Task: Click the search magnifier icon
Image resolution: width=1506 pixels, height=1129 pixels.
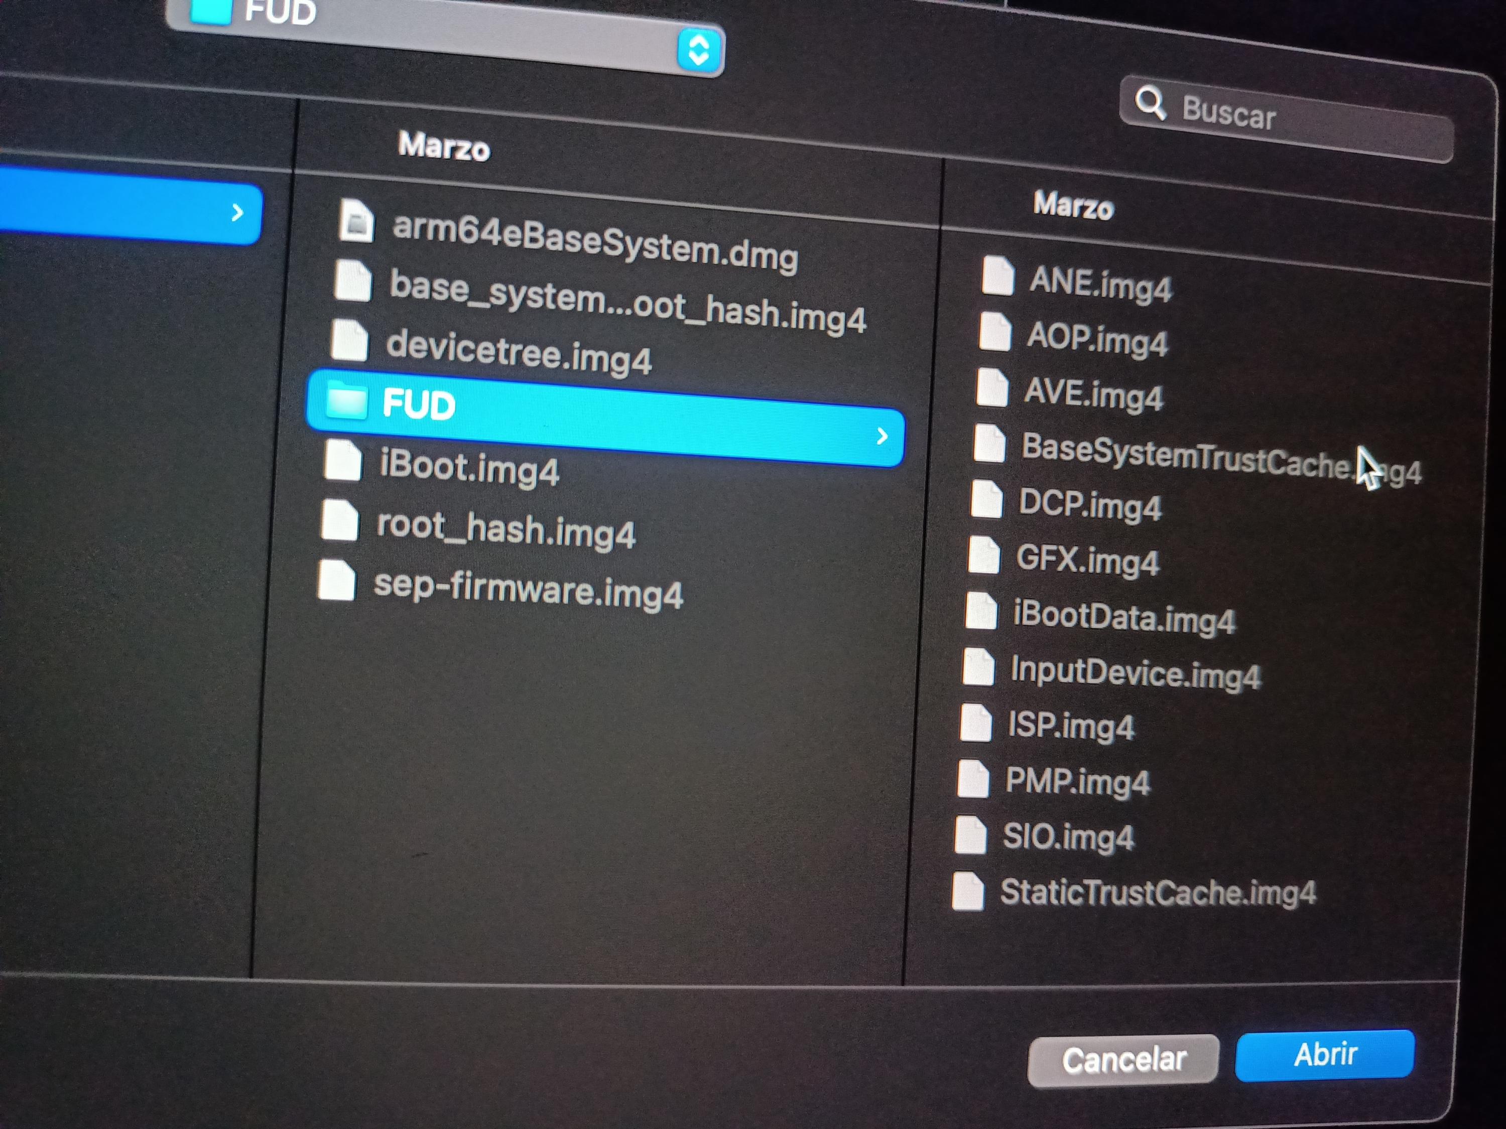Action: pos(1150,103)
